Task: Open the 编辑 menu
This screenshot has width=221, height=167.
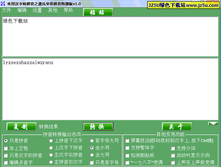Action: 22,10
